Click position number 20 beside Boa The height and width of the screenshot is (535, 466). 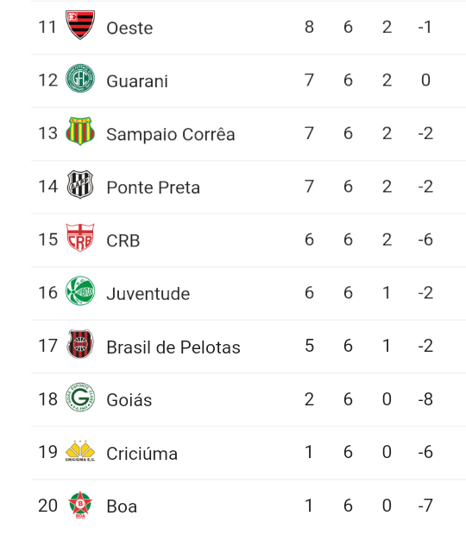pyautogui.click(x=47, y=506)
